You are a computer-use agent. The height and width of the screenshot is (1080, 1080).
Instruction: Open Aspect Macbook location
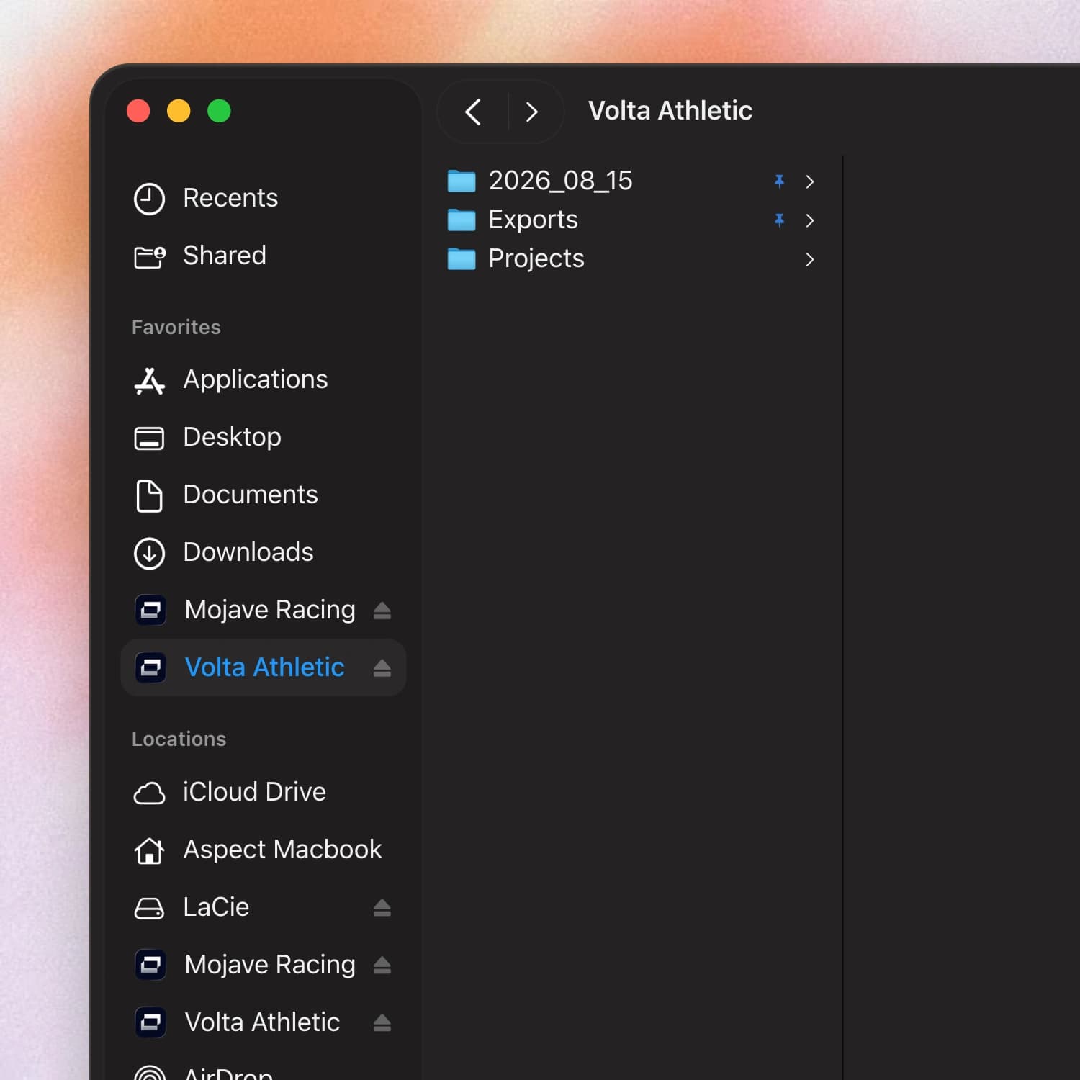coord(264,850)
